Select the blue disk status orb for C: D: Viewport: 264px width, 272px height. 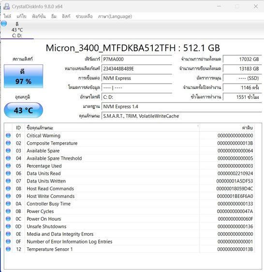pyautogui.click(x=4, y=23)
